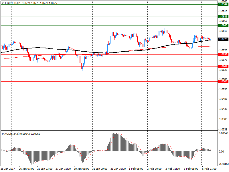Click the 1.0675 price scale value

click(223, 60)
